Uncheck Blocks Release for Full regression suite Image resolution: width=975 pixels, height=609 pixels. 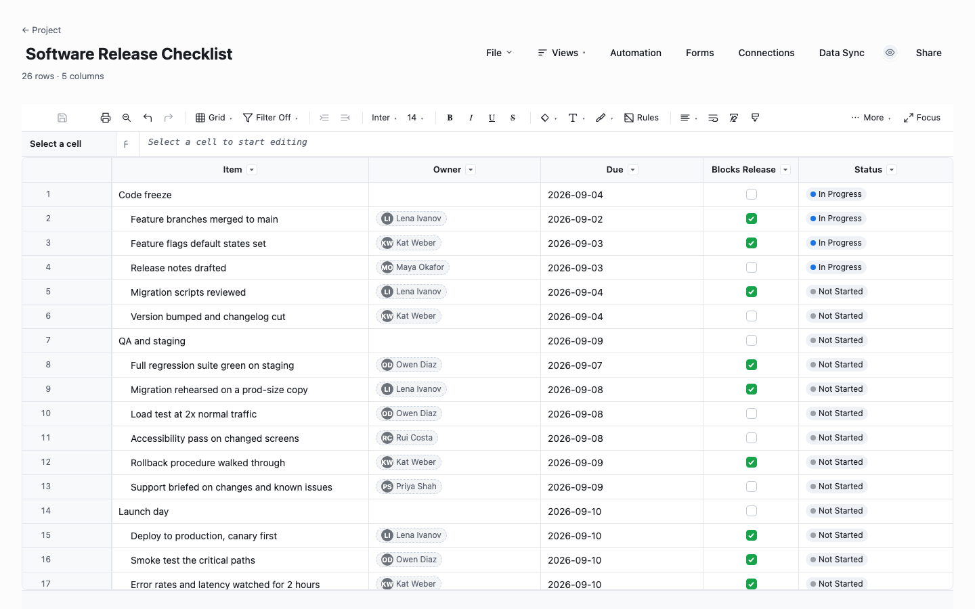[x=752, y=365]
